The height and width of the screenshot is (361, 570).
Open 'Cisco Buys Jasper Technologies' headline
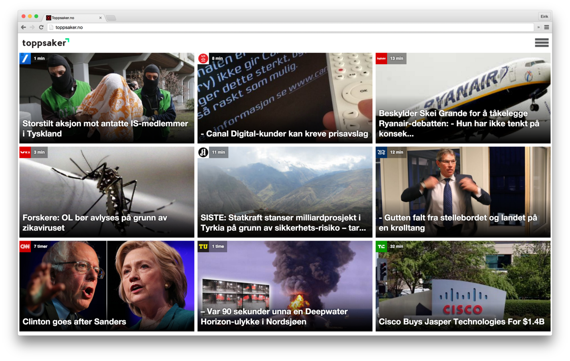click(461, 322)
